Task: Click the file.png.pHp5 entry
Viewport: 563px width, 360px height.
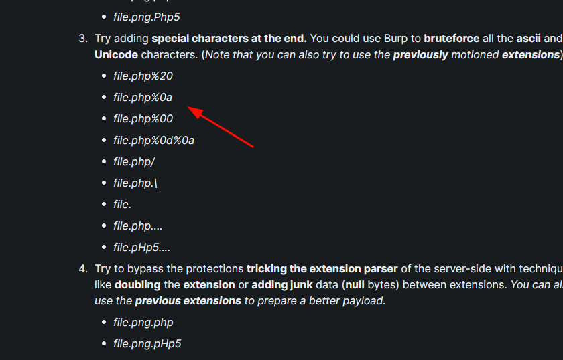Action: tap(147, 344)
